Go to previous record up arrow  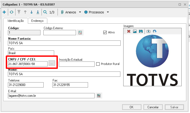coord(25,12)
